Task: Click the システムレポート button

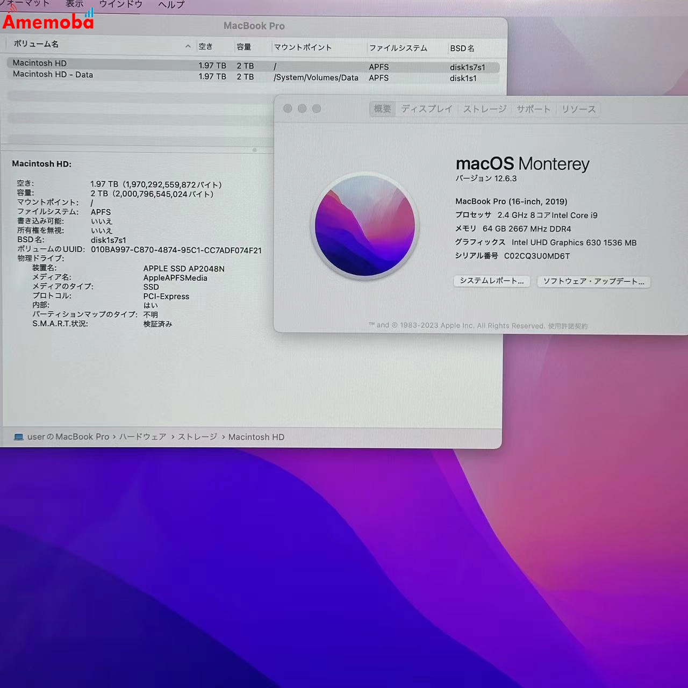Action: 491,281
